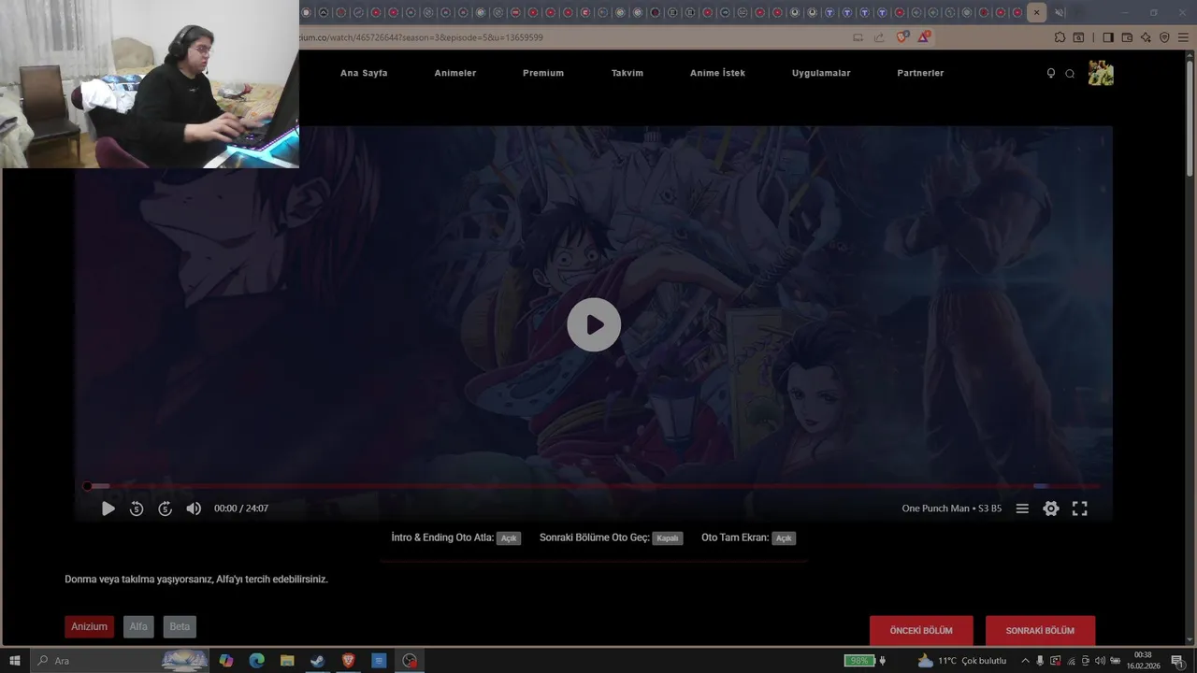Open the site search magnifier

(x=1070, y=74)
